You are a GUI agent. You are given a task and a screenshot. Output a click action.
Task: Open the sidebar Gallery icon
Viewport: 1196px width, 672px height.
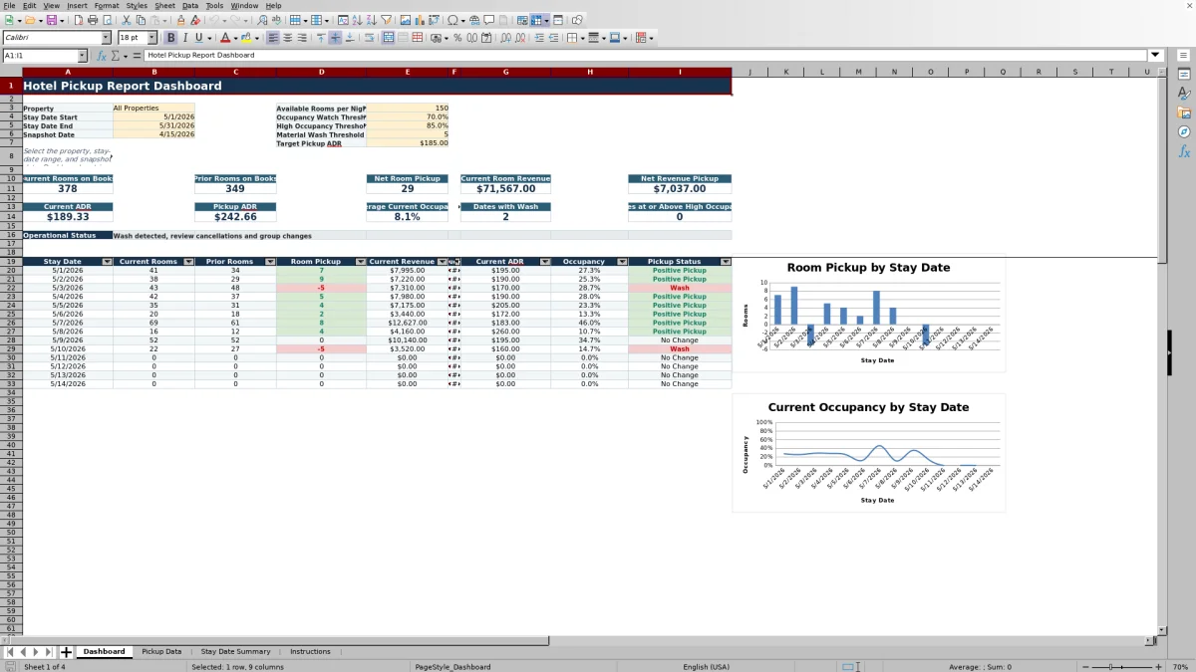(x=1184, y=112)
